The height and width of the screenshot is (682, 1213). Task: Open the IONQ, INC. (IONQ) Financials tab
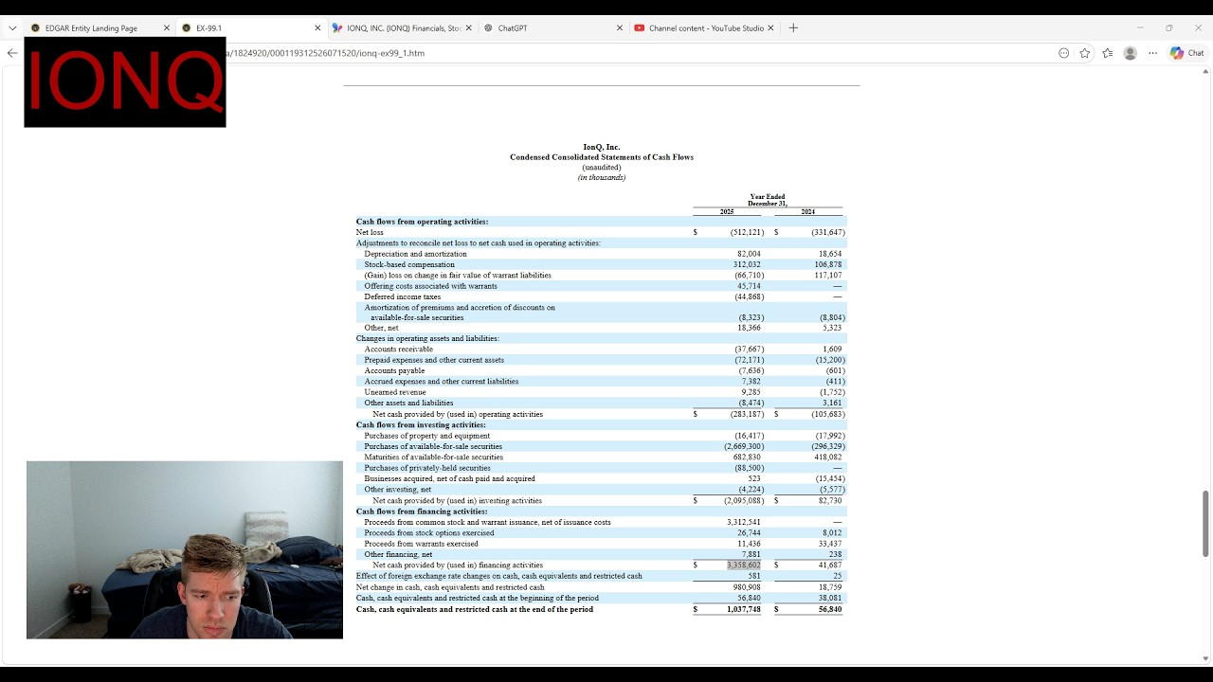[x=404, y=28]
